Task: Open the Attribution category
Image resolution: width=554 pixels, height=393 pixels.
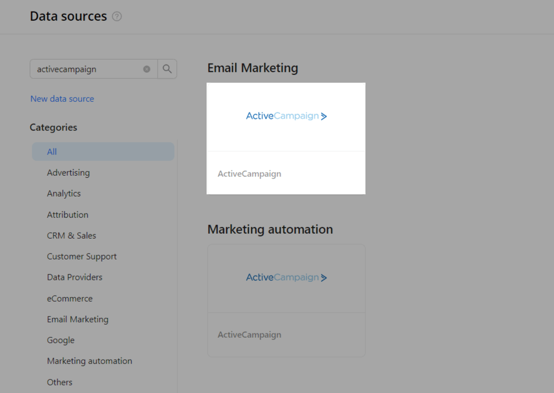Action: click(x=67, y=215)
